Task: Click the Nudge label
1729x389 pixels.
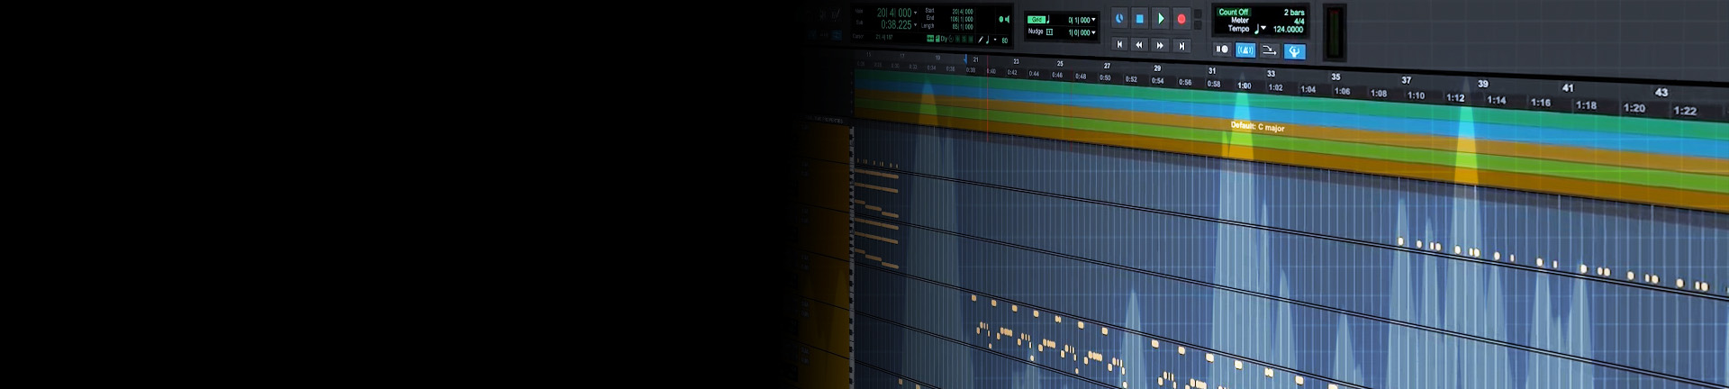Action: point(1036,32)
